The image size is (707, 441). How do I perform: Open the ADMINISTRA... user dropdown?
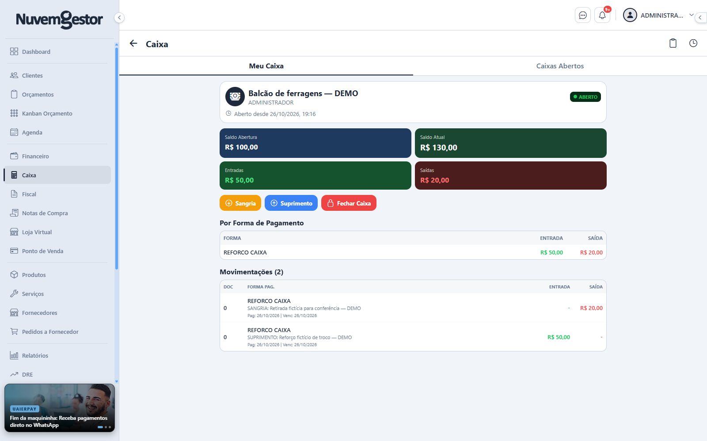coord(658,15)
